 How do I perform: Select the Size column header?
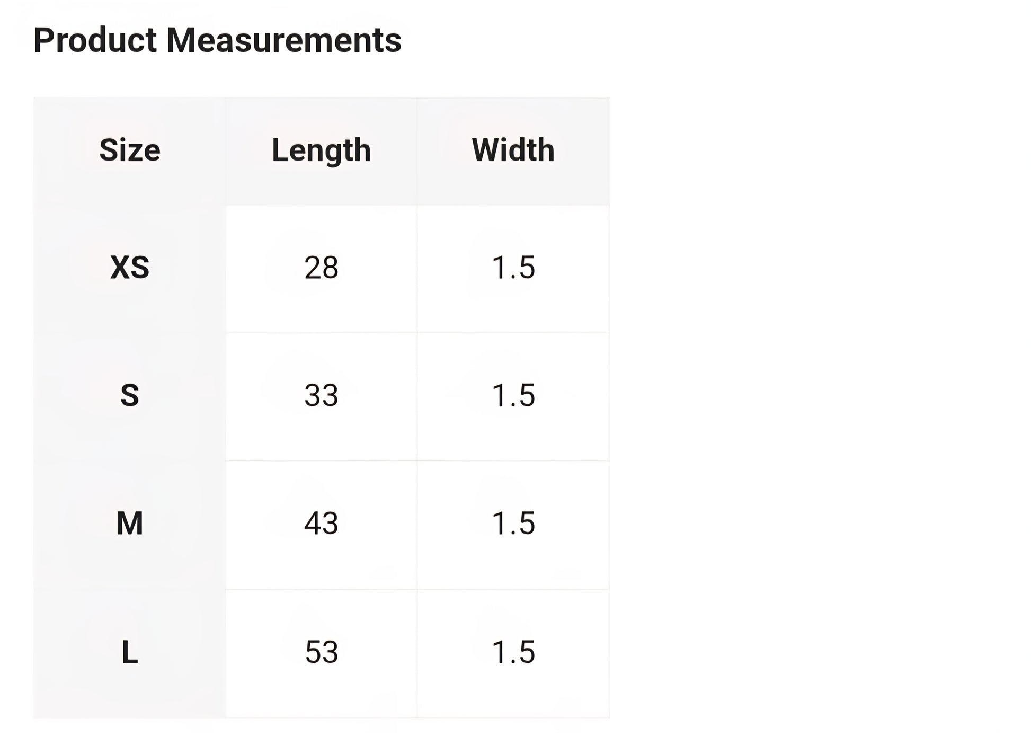(x=130, y=150)
